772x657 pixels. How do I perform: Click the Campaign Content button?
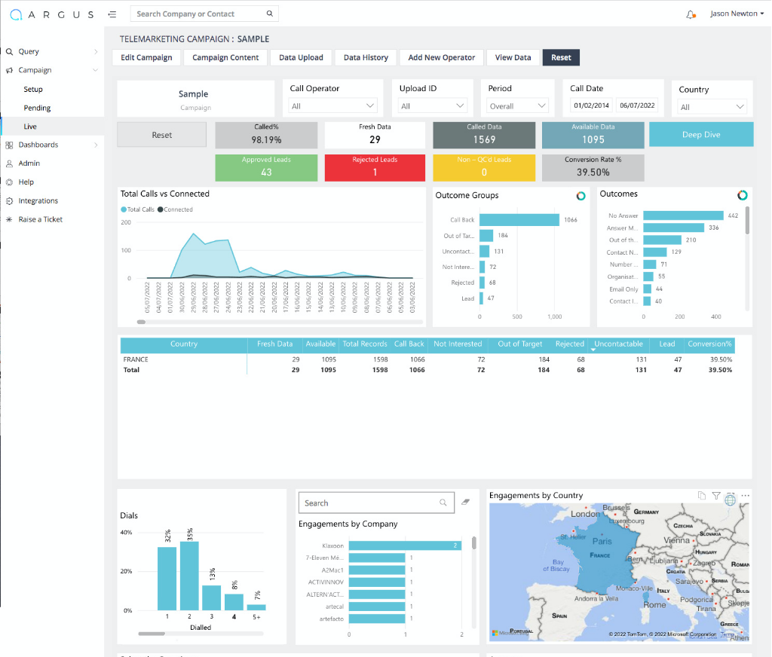pyautogui.click(x=225, y=57)
